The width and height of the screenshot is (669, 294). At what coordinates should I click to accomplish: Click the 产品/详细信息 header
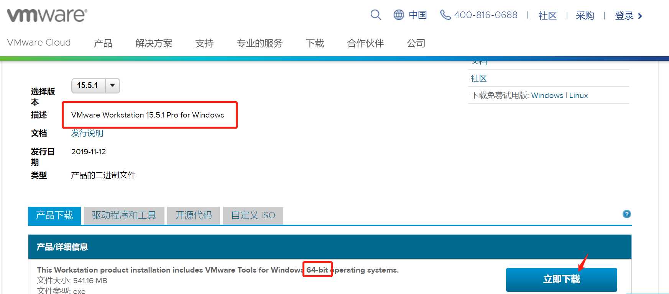(x=62, y=247)
